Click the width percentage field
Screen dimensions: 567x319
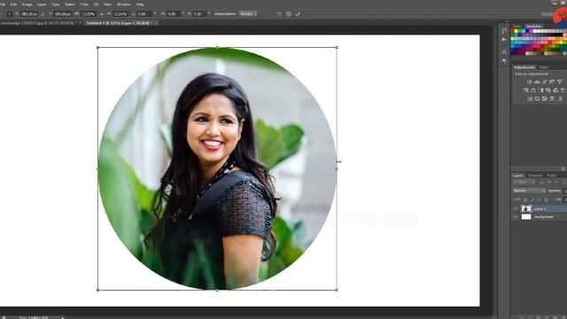89,14
